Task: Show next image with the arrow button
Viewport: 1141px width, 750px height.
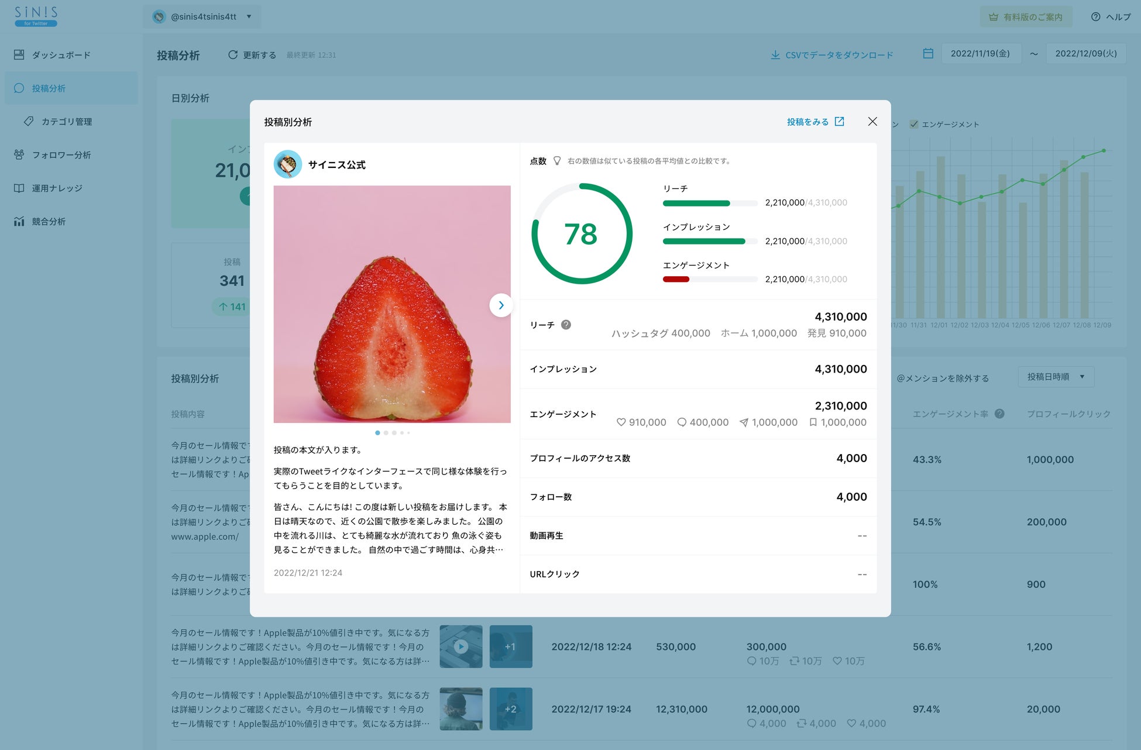Action: point(501,305)
